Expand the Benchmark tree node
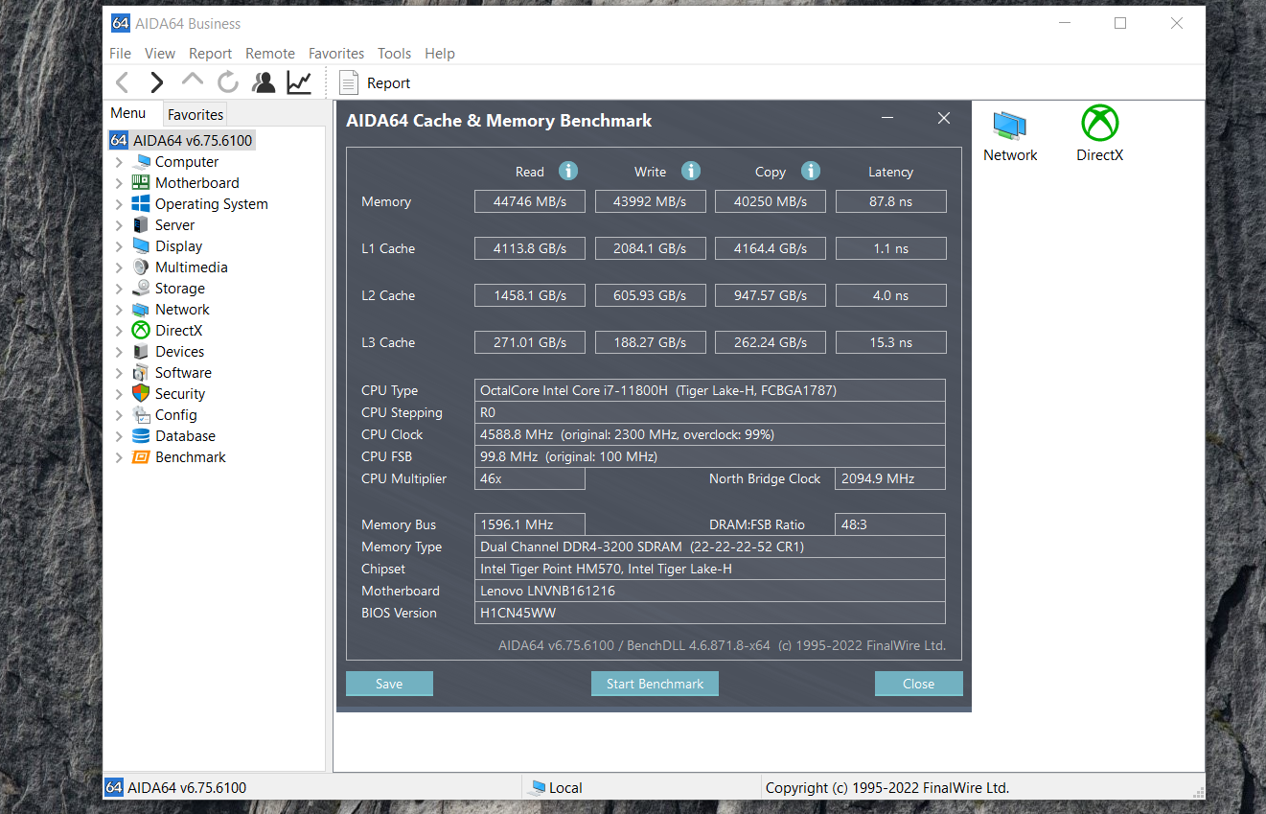This screenshot has width=1266, height=814. pyautogui.click(x=119, y=457)
